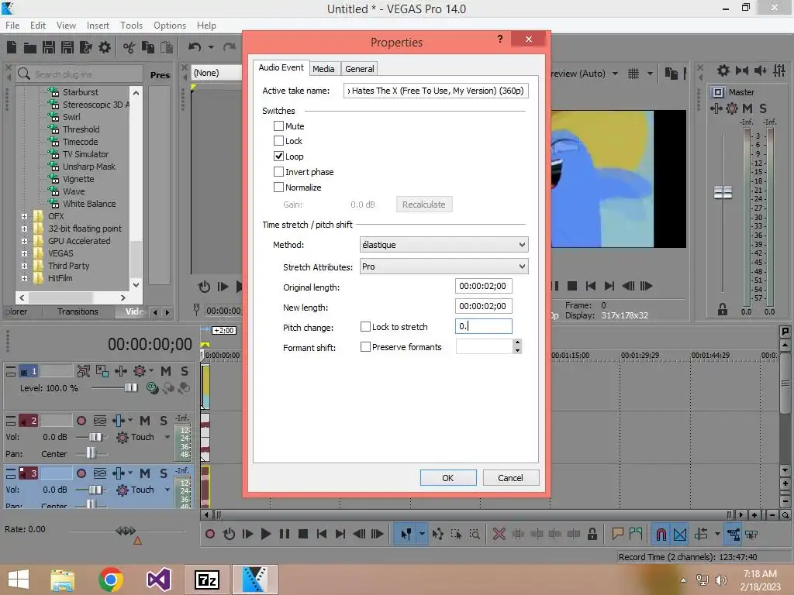Screen dimensions: 794x595
Task: Open the Insert menu
Action: click(98, 26)
